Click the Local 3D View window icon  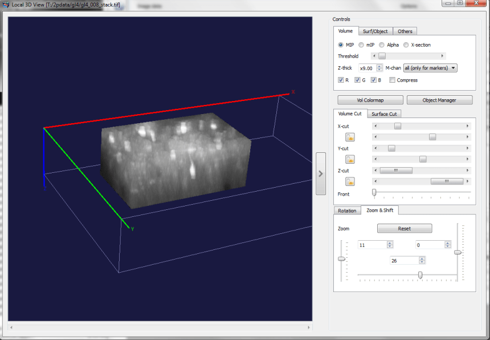(x=6, y=4)
